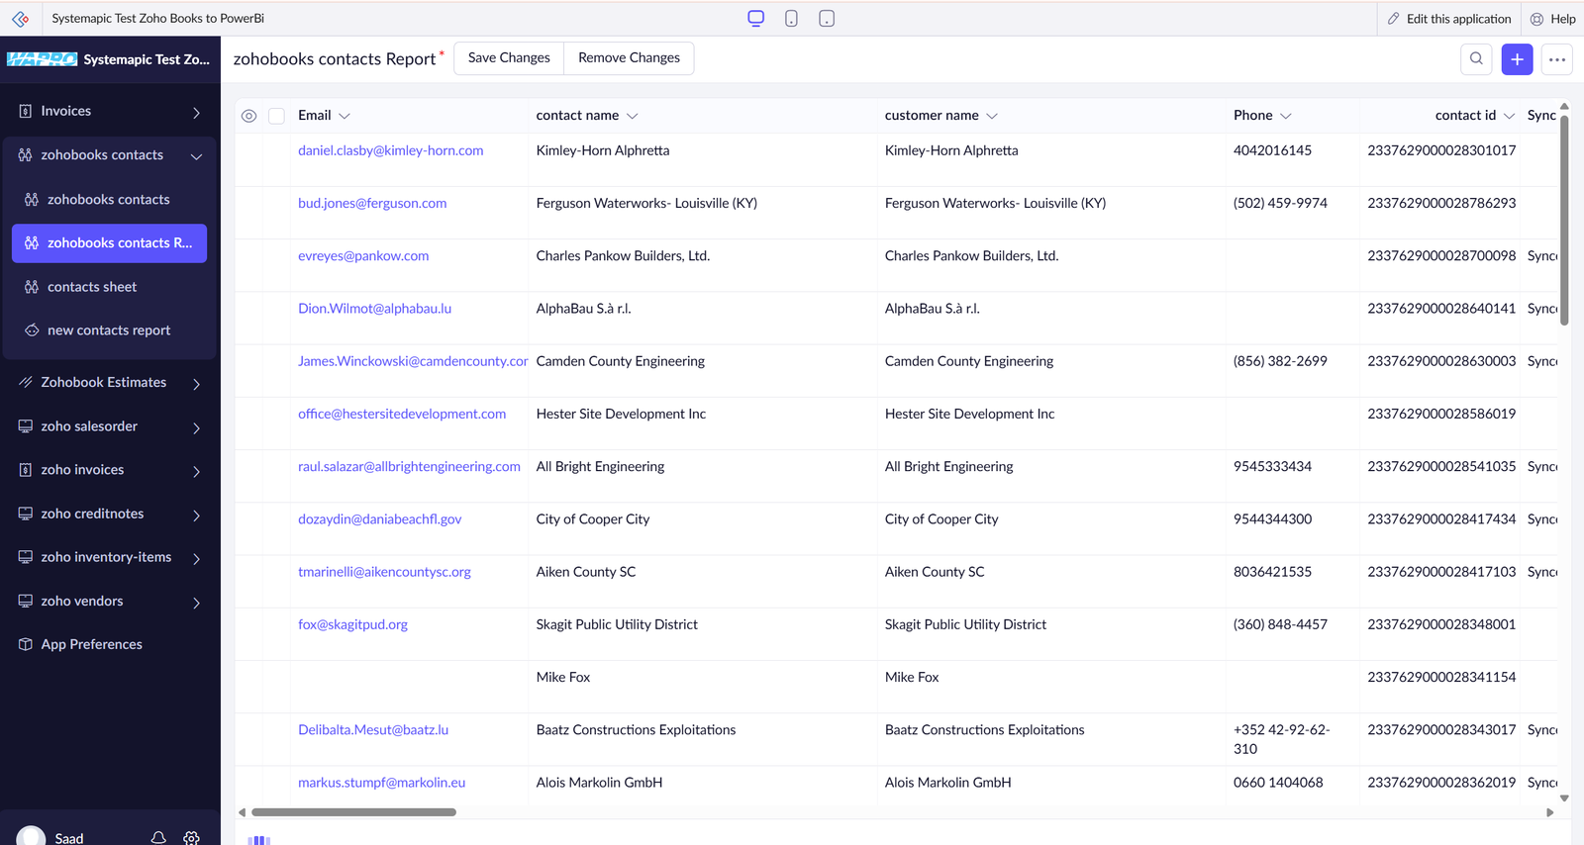Viewport: 1584px width, 845px height.
Task: Switch to mobile phone preview icon
Action: click(791, 18)
